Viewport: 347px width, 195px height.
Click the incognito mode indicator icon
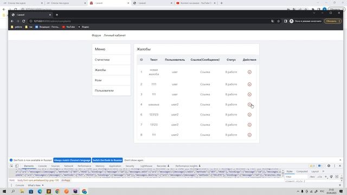click(x=292, y=21)
